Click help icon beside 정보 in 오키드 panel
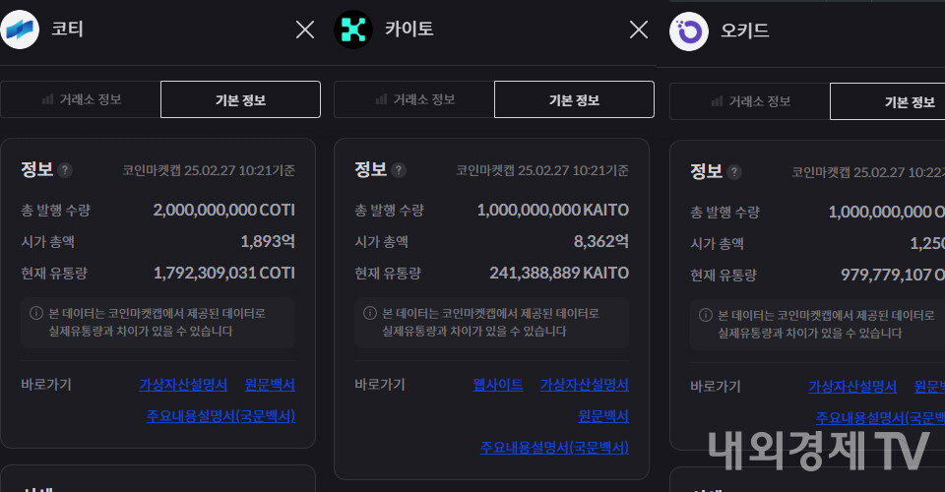Screen dimensions: 945x492 click(x=734, y=172)
